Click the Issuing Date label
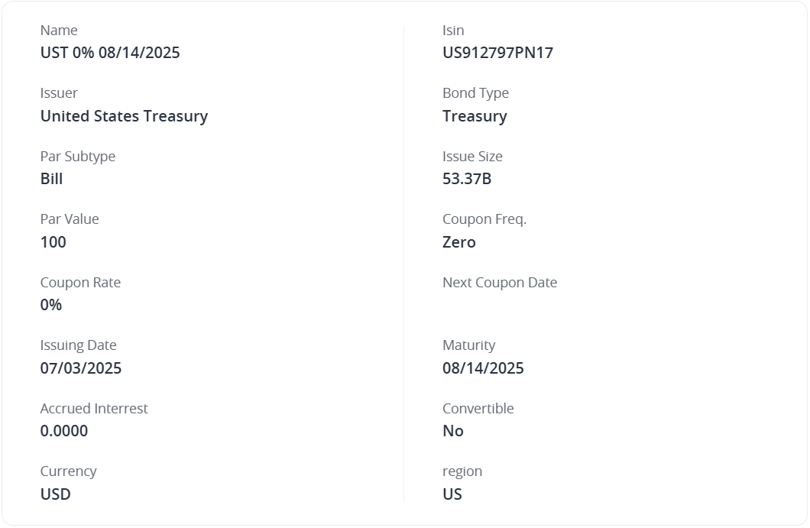This screenshot has height=528, width=810. (x=78, y=345)
